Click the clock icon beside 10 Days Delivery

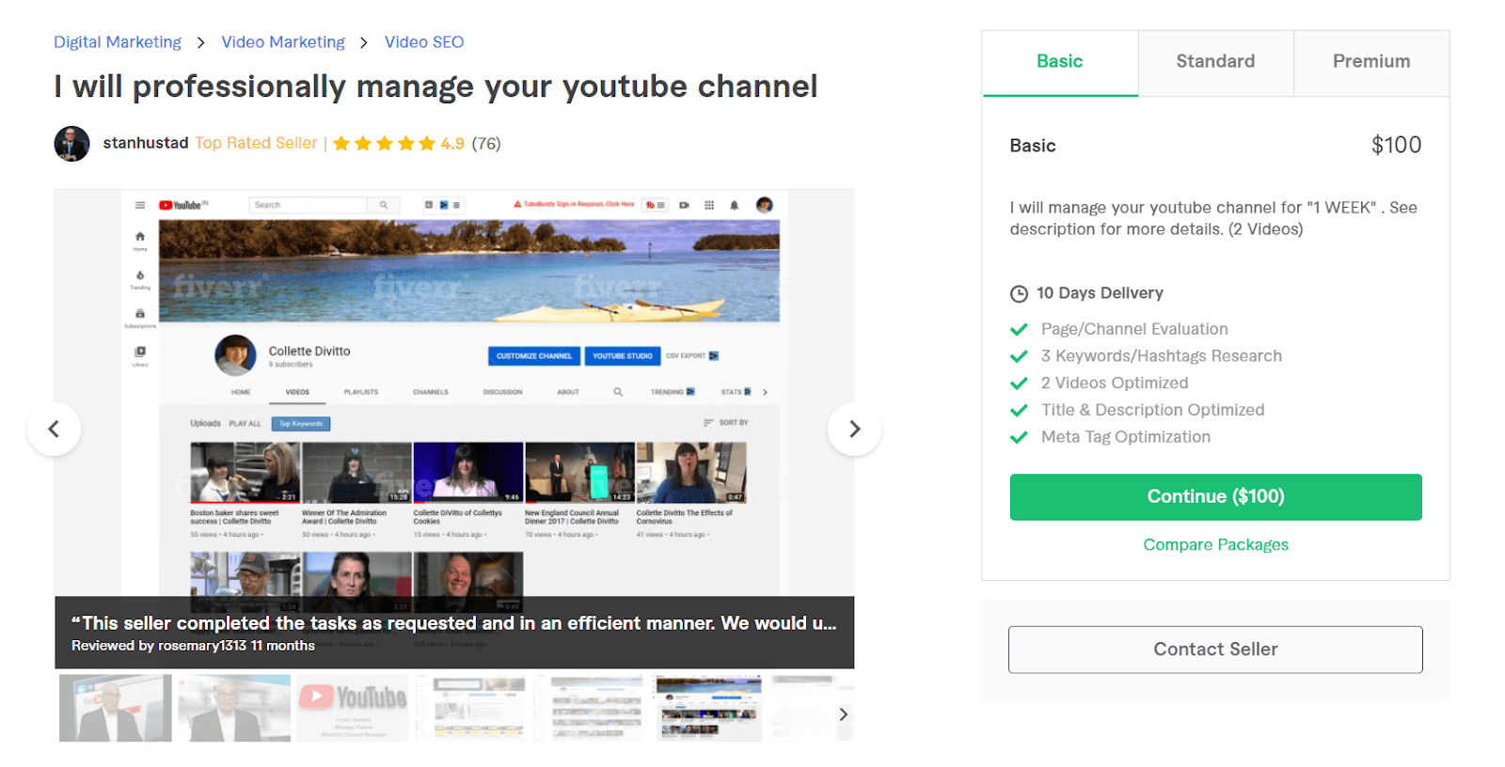coord(1019,293)
